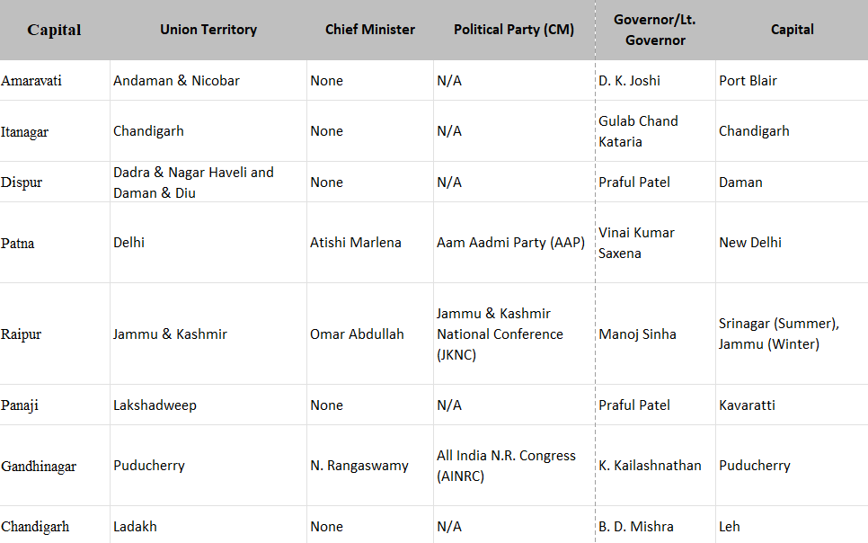Viewport: 868px width, 543px height.
Task: Select the Manoj Sinha cell
Action: point(637,334)
